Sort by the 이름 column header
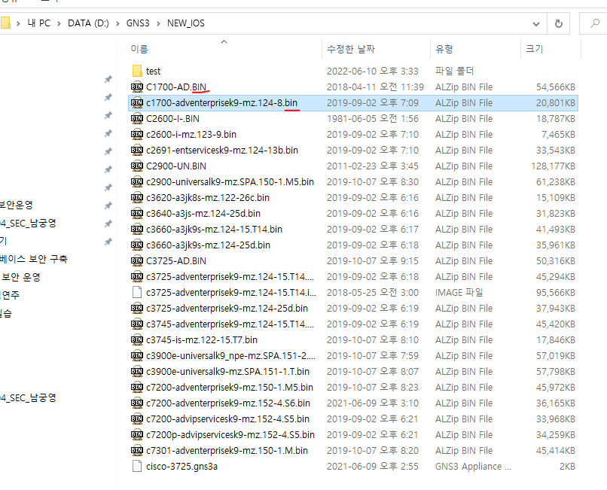 click(139, 49)
